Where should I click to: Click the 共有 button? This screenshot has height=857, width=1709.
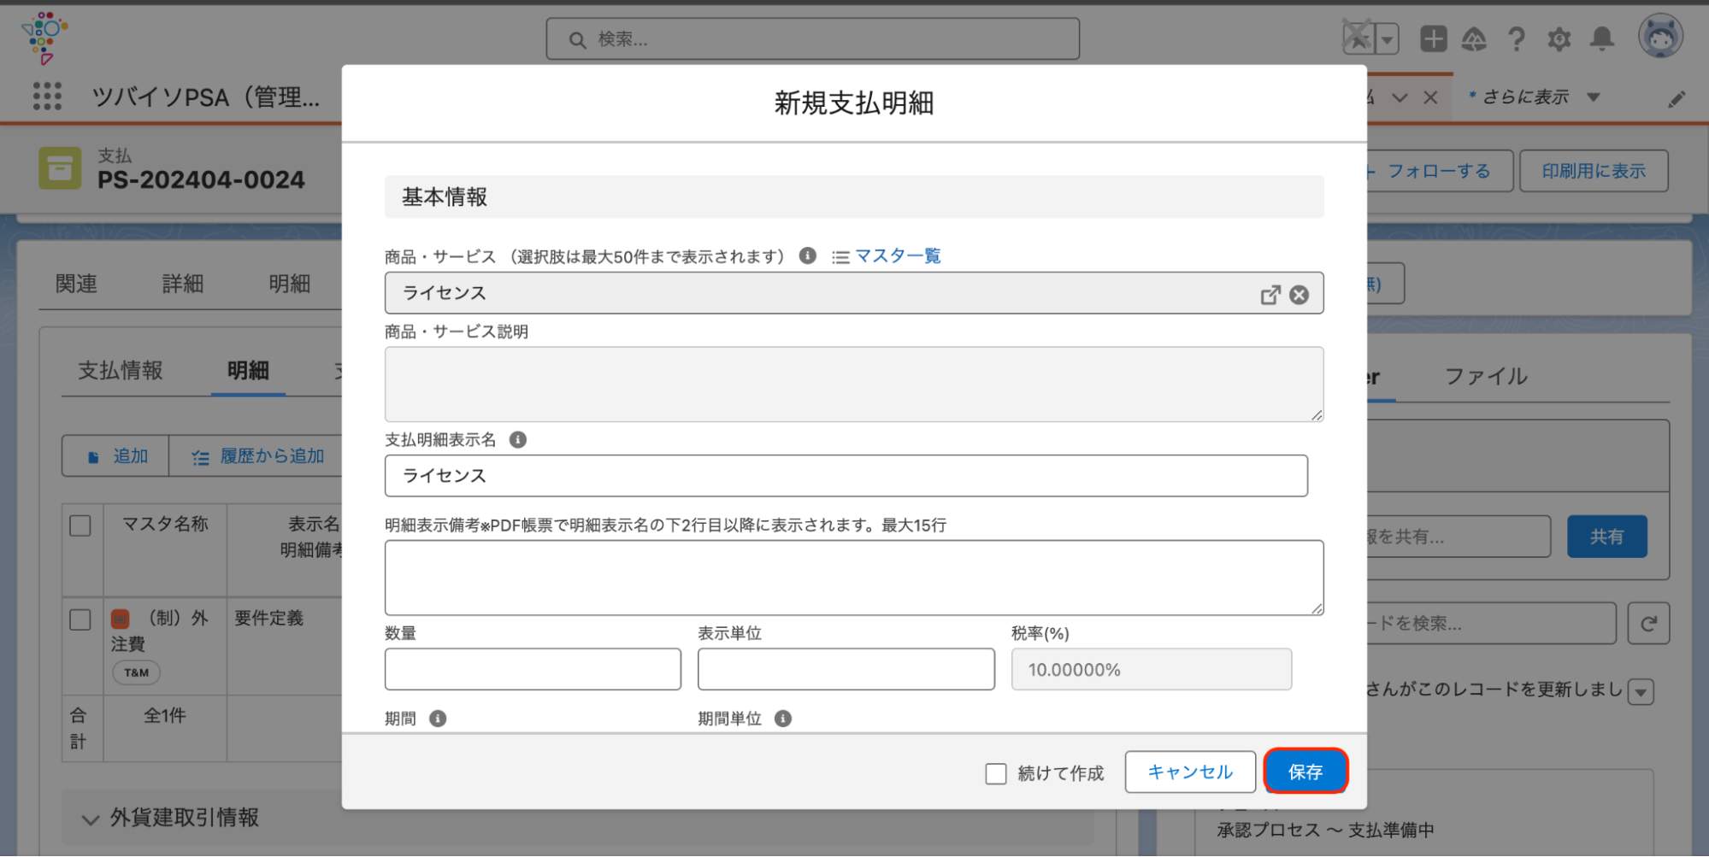click(1606, 537)
